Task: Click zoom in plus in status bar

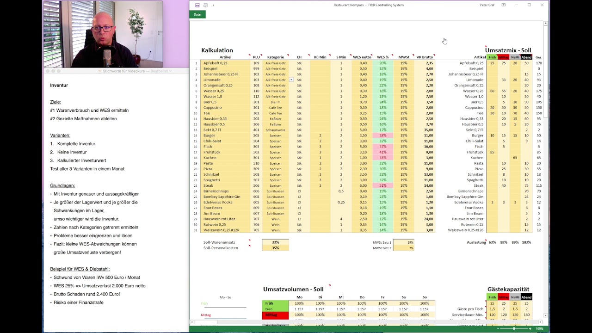Action: [530, 328]
